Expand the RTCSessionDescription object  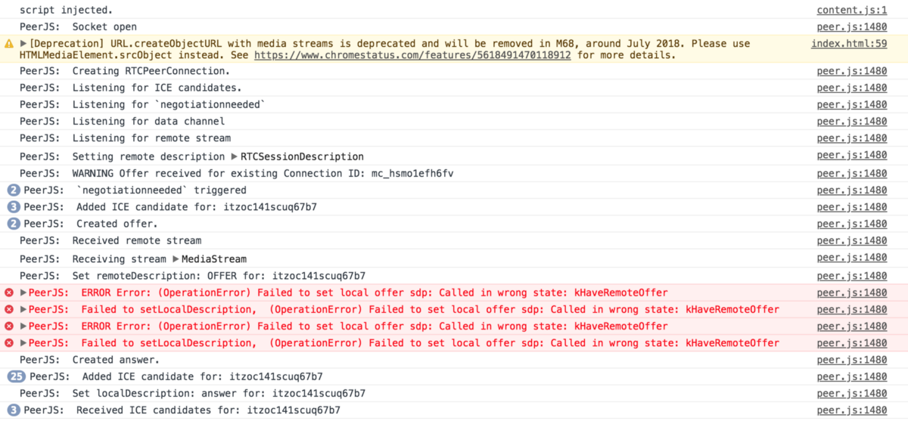tap(234, 156)
